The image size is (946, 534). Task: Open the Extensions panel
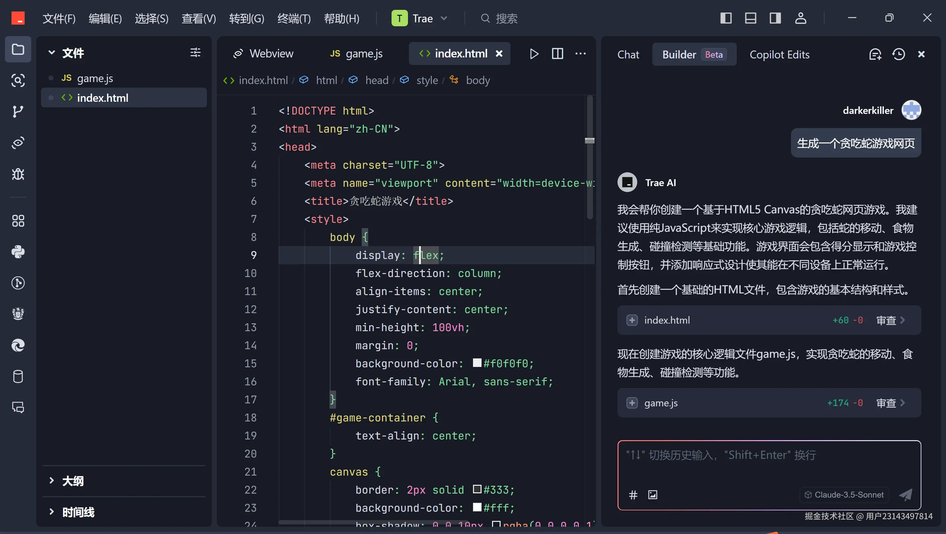tap(18, 221)
